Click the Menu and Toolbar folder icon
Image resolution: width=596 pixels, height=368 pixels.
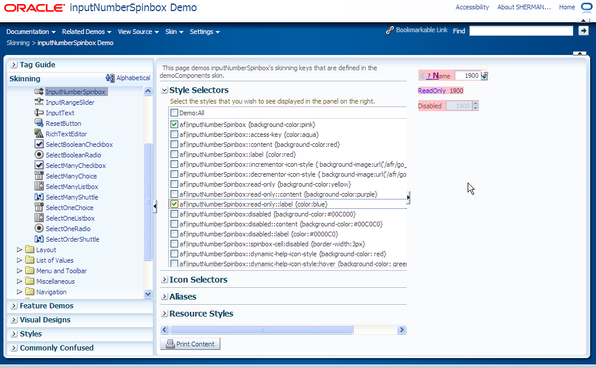click(x=30, y=270)
